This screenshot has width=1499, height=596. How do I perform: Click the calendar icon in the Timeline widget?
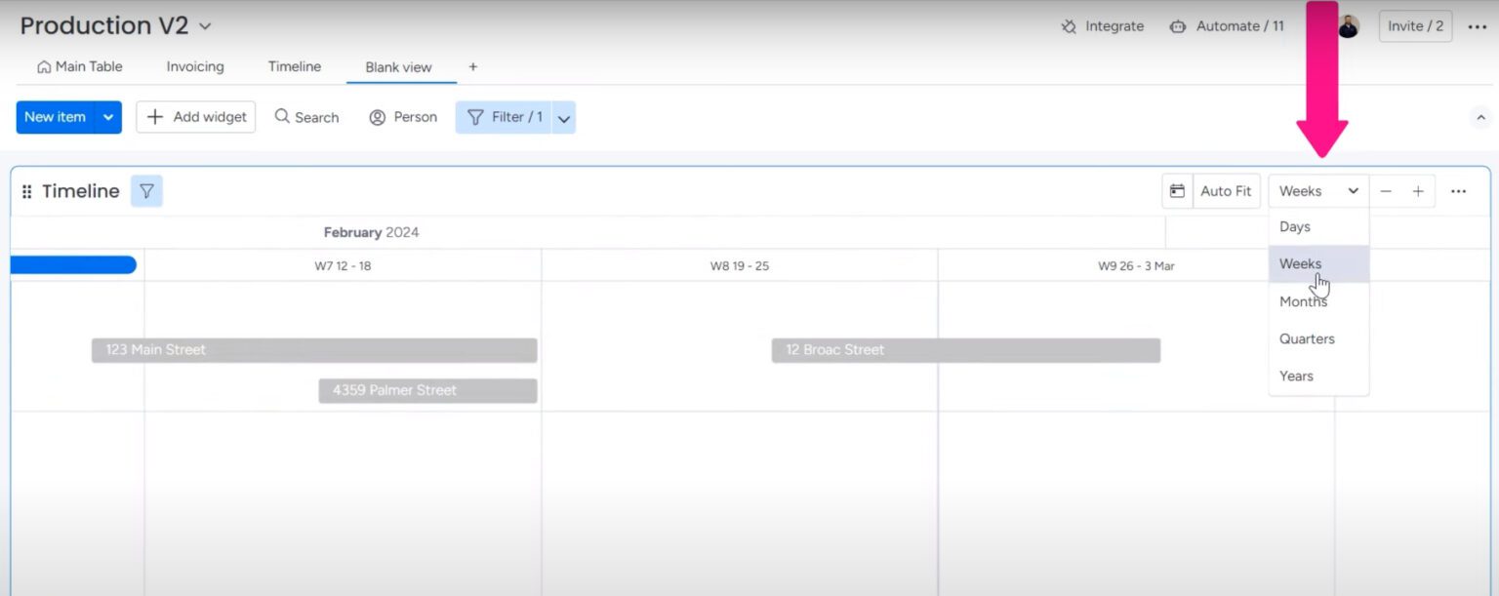1176,190
